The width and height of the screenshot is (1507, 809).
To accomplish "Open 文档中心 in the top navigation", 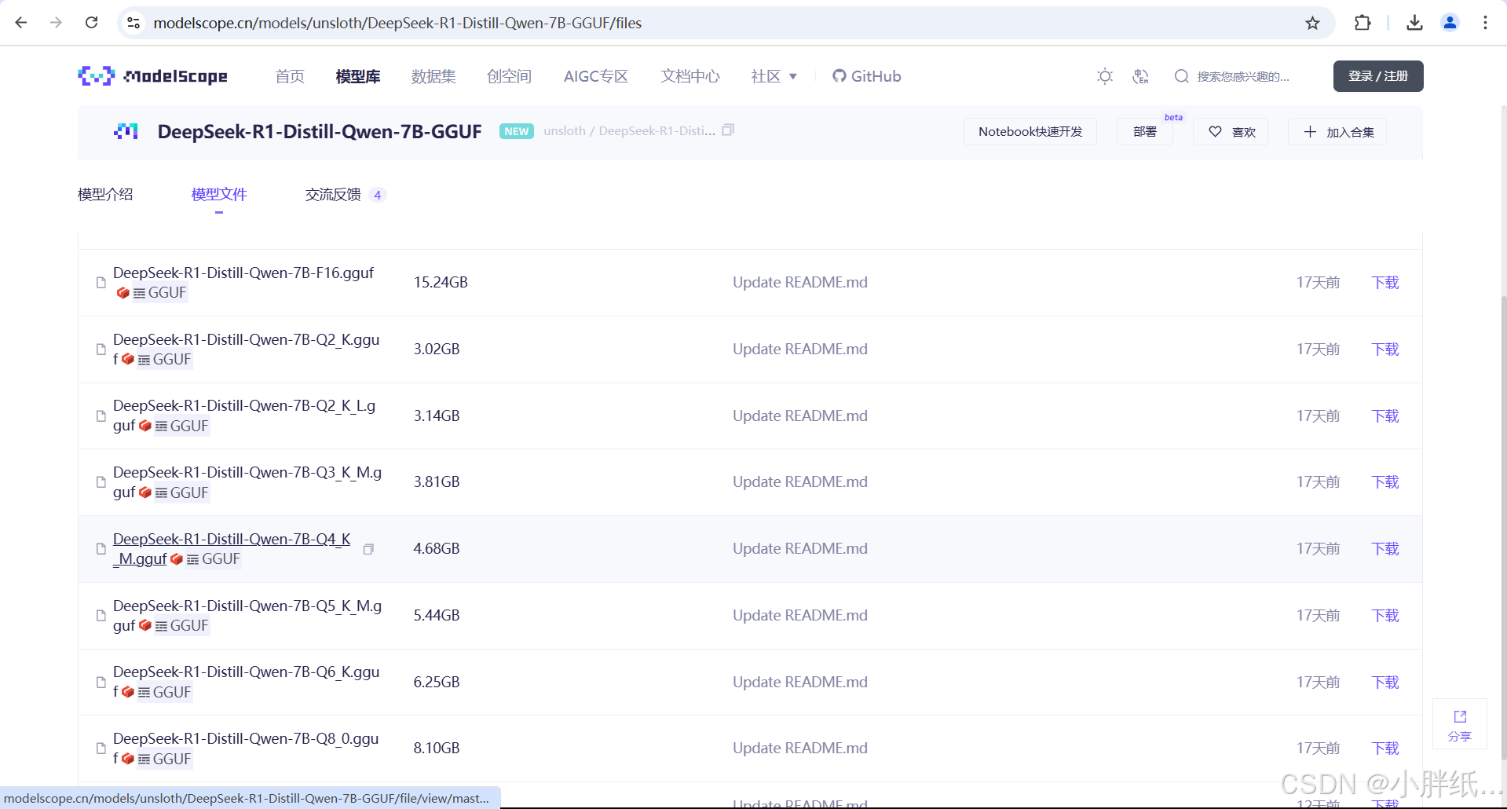I will pos(690,76).
